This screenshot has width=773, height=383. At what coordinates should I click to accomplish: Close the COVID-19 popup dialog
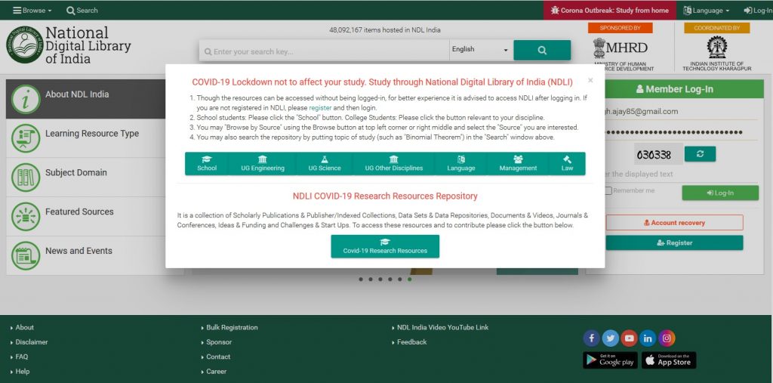coord(590,80)
